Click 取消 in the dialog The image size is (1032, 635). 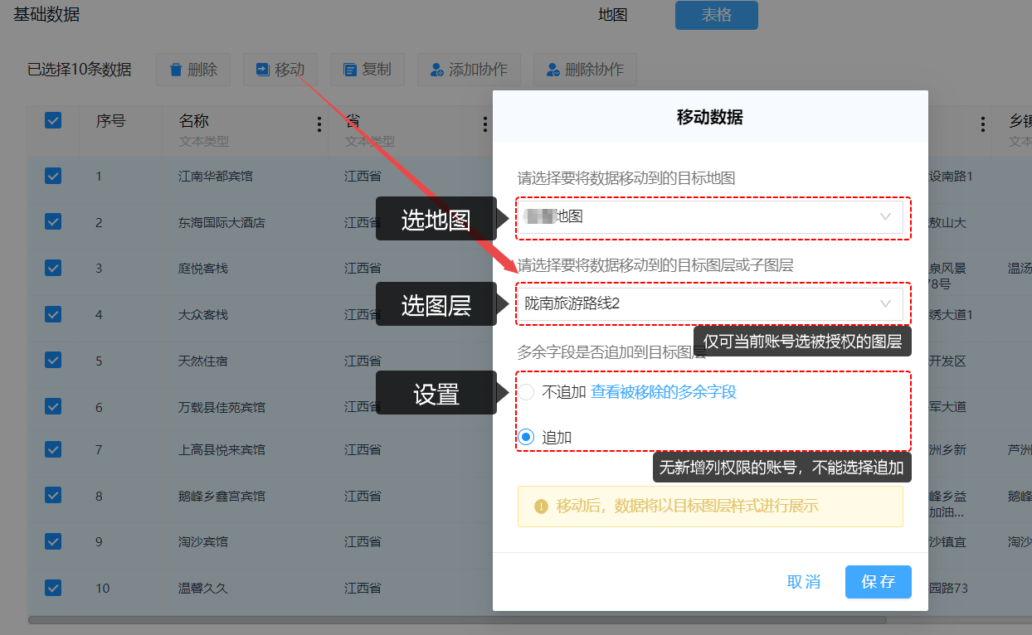[804, 582]
